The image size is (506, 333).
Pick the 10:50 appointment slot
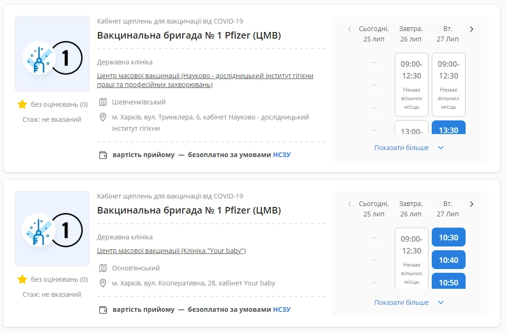click(x=448, y=281)
